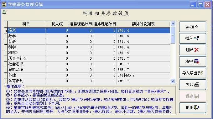Minimize the 学校课务管理系统 window
The image size is (213, 119).
[193, 5]
